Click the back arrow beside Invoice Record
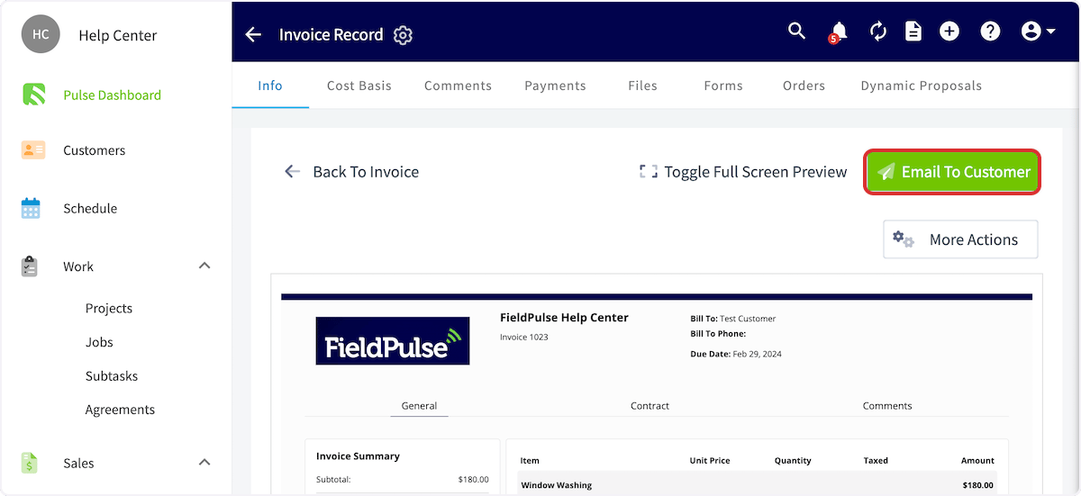The width and height of the screenshot is (1081, 496). tap(254, 34)
